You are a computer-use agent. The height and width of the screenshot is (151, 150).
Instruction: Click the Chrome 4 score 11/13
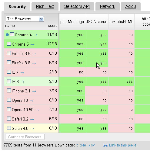pos(52,34)
